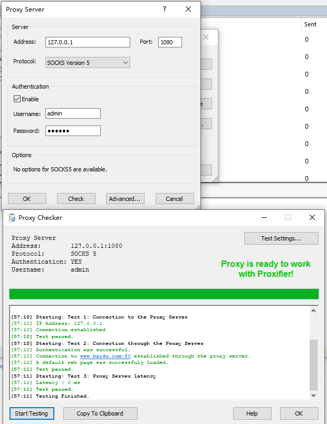Image resolution: width=327 pixels, height=424 pixels.
Task: Close the Proxy Server dialog
Action: tap(188, 9)
